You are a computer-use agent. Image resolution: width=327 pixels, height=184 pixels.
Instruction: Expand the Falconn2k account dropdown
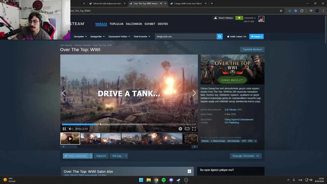pyautogui.click(x=250, y=18)
